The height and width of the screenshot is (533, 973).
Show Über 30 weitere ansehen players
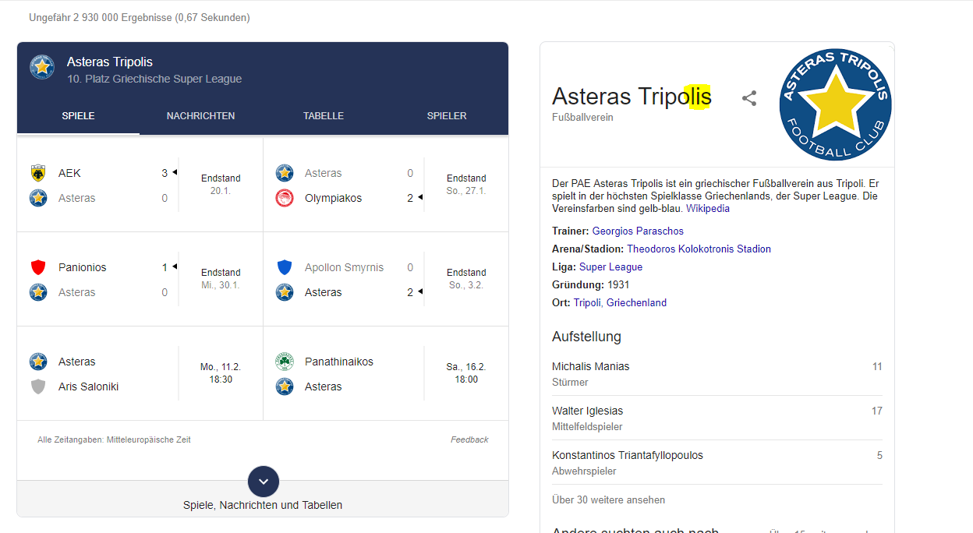point(609,499)
